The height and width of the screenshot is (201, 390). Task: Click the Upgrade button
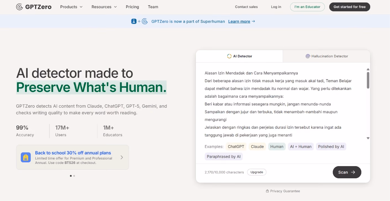click(x=257, y=172)
